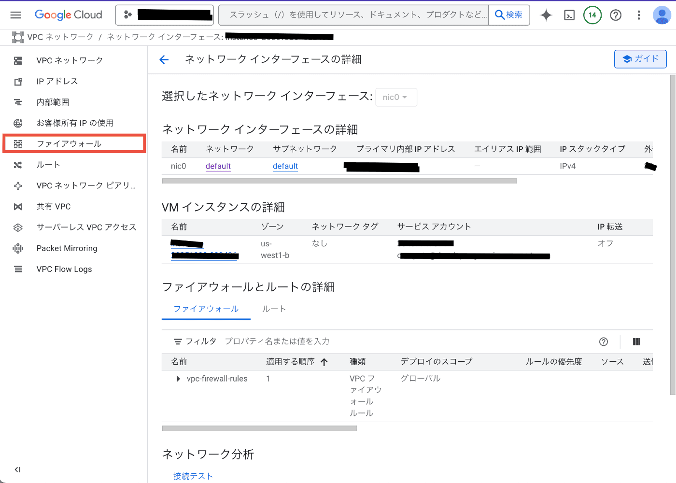This screenshot has width=676, height=483.
Task: Select ファイアウォール in the sidebar
Action: click(x=69, y=144)
